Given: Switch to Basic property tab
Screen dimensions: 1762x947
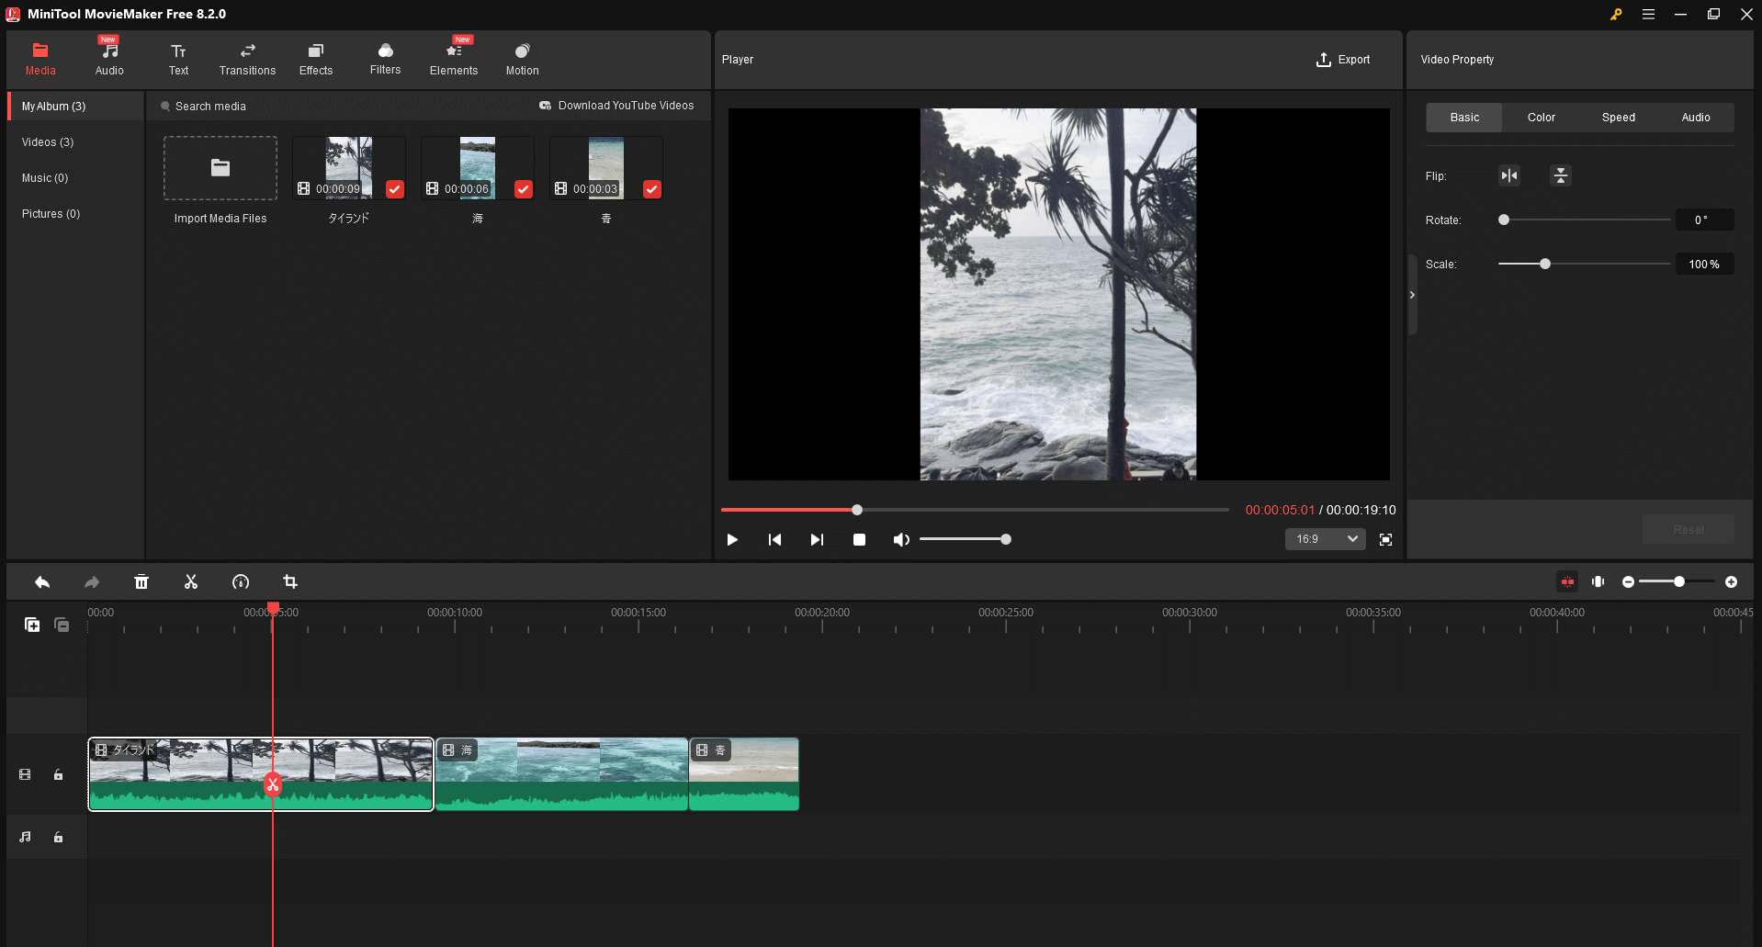Looking at the screenshot, I should click(x=1464, y=118).
